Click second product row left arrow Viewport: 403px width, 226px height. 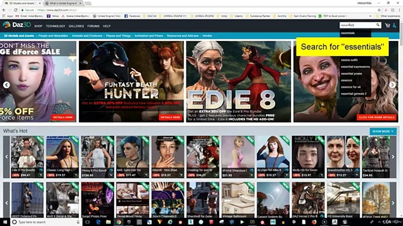pyautogui.click(x=6, y=203)
